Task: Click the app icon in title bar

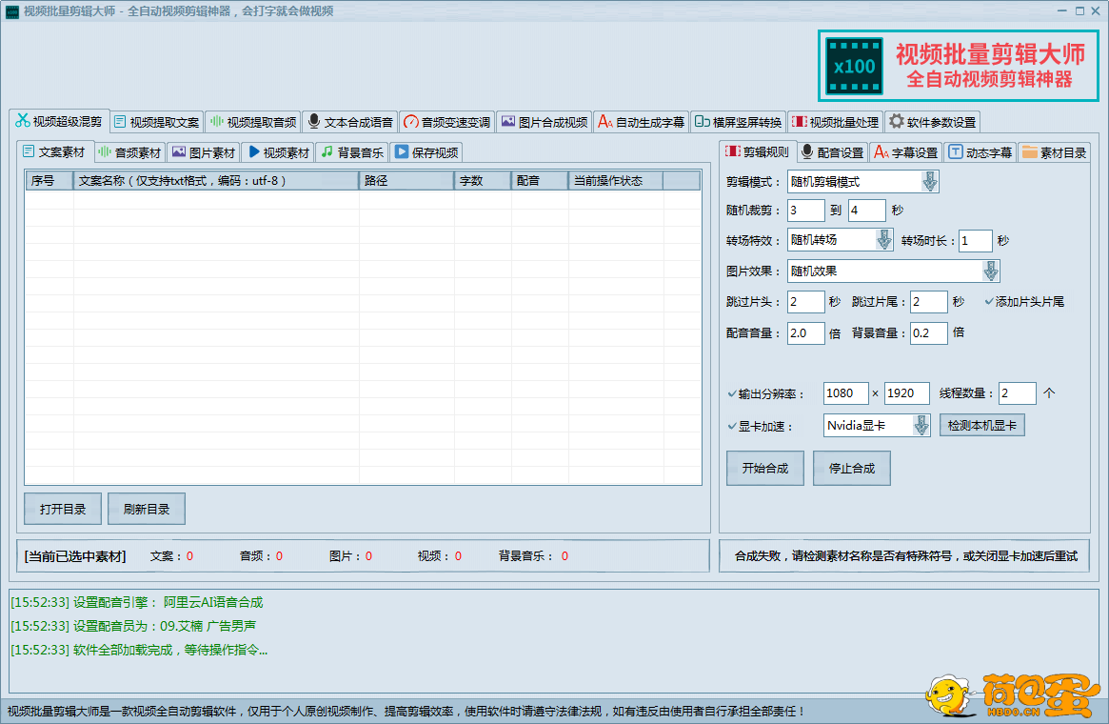Action: [12, 11]
